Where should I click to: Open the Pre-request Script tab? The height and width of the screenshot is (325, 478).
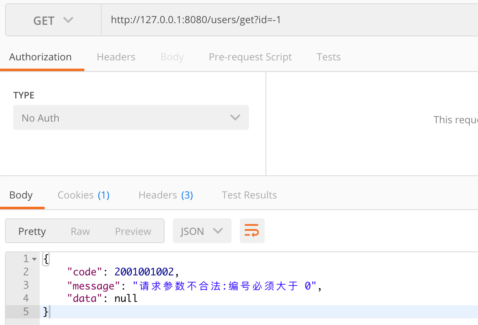[250, 57]
